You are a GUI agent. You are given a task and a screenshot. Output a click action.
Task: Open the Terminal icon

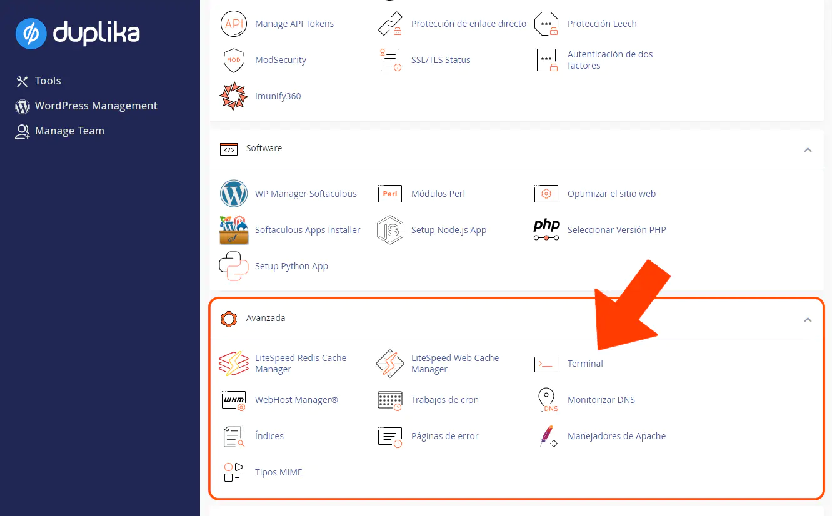[546, 364]
